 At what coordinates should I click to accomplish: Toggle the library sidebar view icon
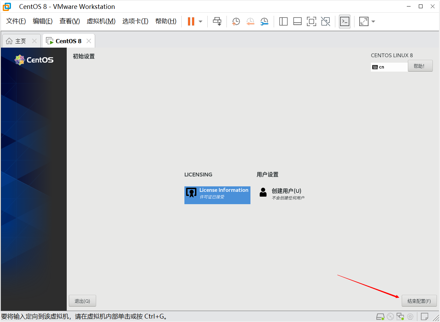[283, 21]
